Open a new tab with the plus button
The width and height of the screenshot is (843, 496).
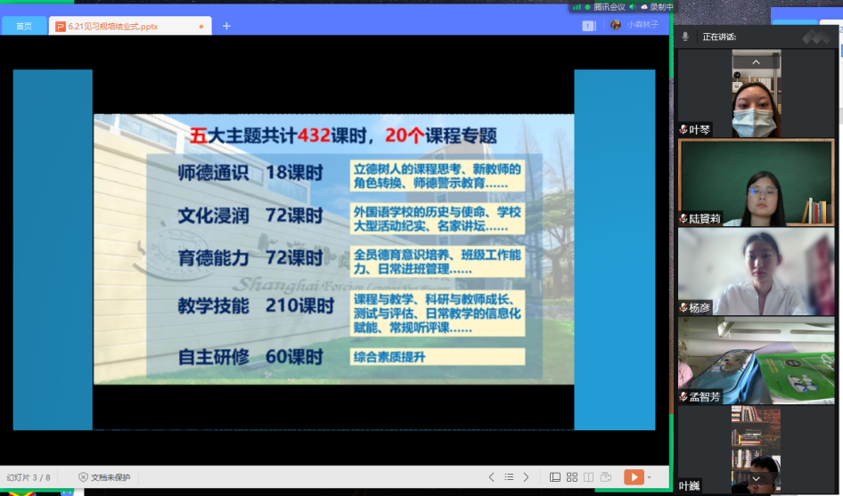[x=226, y=26]
